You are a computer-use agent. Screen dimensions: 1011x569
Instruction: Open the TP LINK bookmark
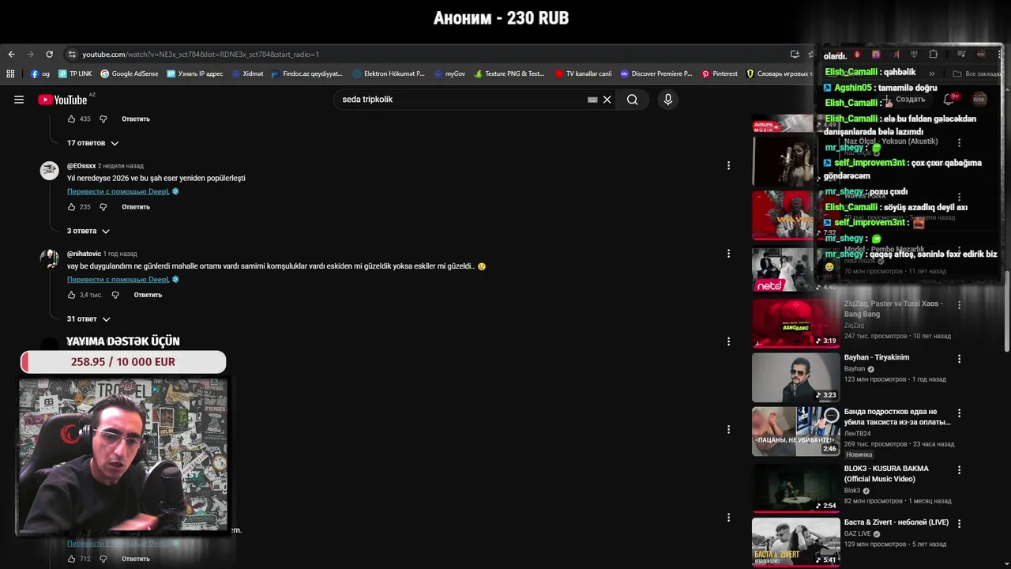click(75, 73)
